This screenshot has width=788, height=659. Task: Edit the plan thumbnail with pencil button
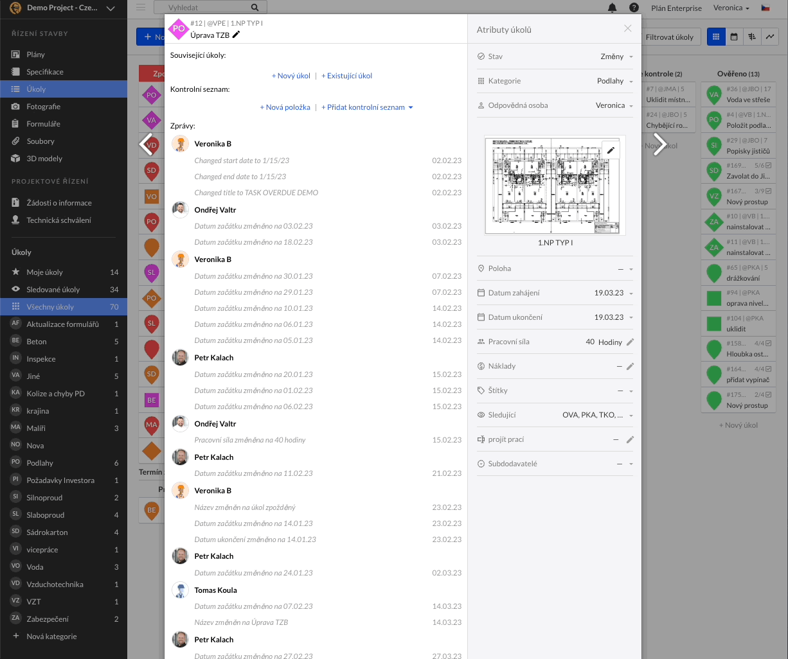point(611,150)
